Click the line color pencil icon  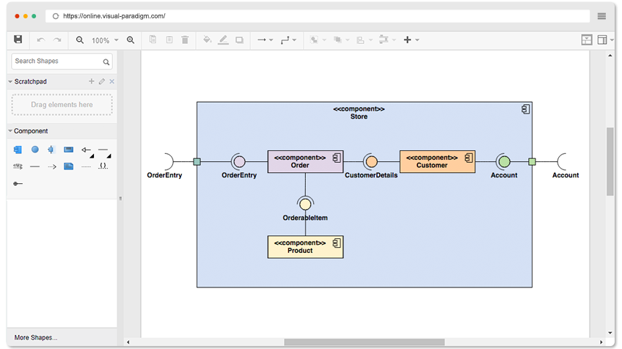223,40
